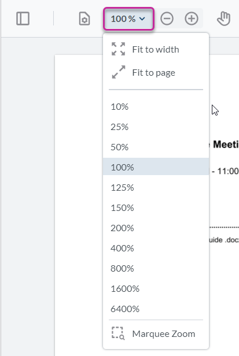Choose 10% zoom level
The height and width of the screenshot is (356, 239).
point(156,107)
